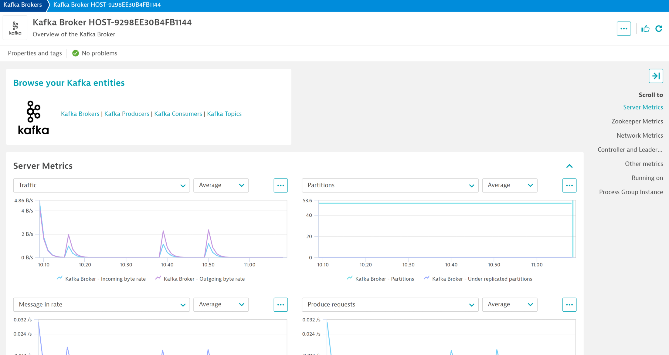
Task: Open Produce requests chart options menu
Action: [569, 305]
